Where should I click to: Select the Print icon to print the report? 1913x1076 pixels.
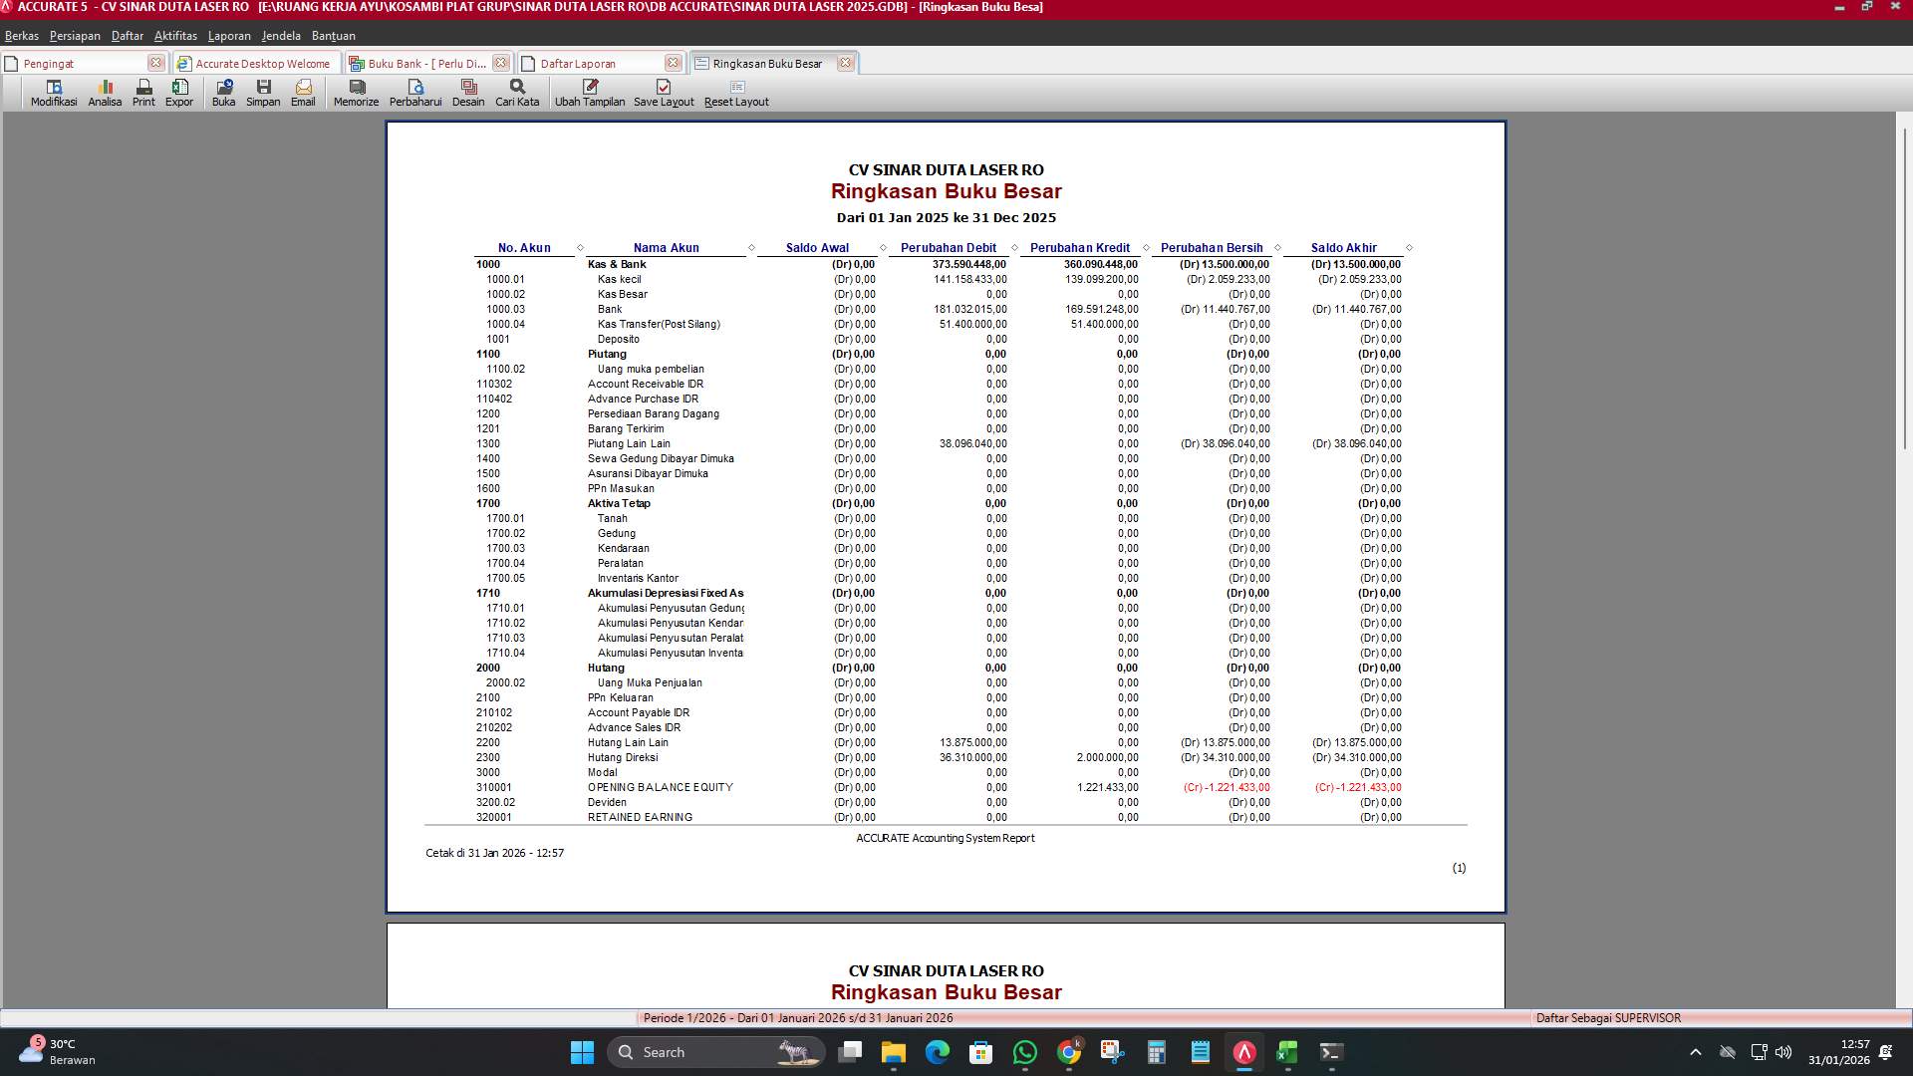tap(142, 94)
